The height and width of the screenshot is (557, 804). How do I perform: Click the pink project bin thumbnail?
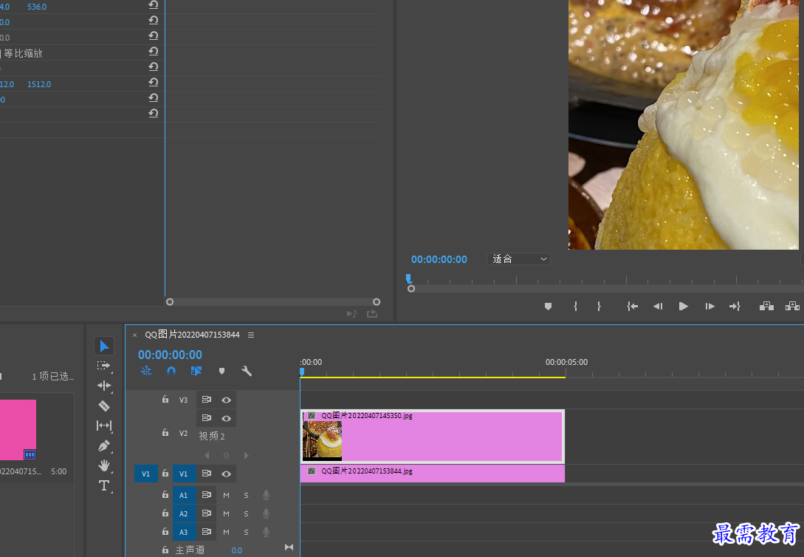(18, 430)
